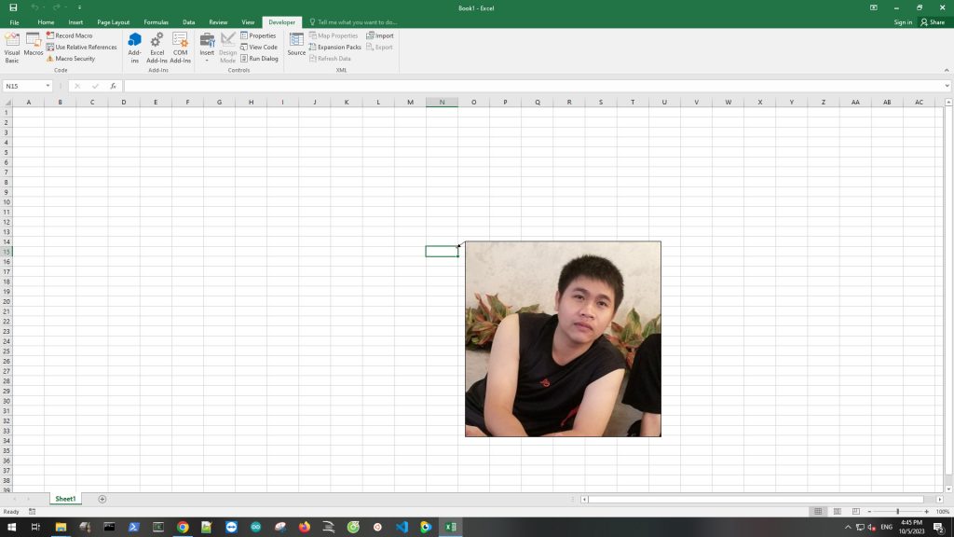This screenshot has height=537, width=954.
Task: Open the Name Box dropdown arrow
Action: [48, 86]
